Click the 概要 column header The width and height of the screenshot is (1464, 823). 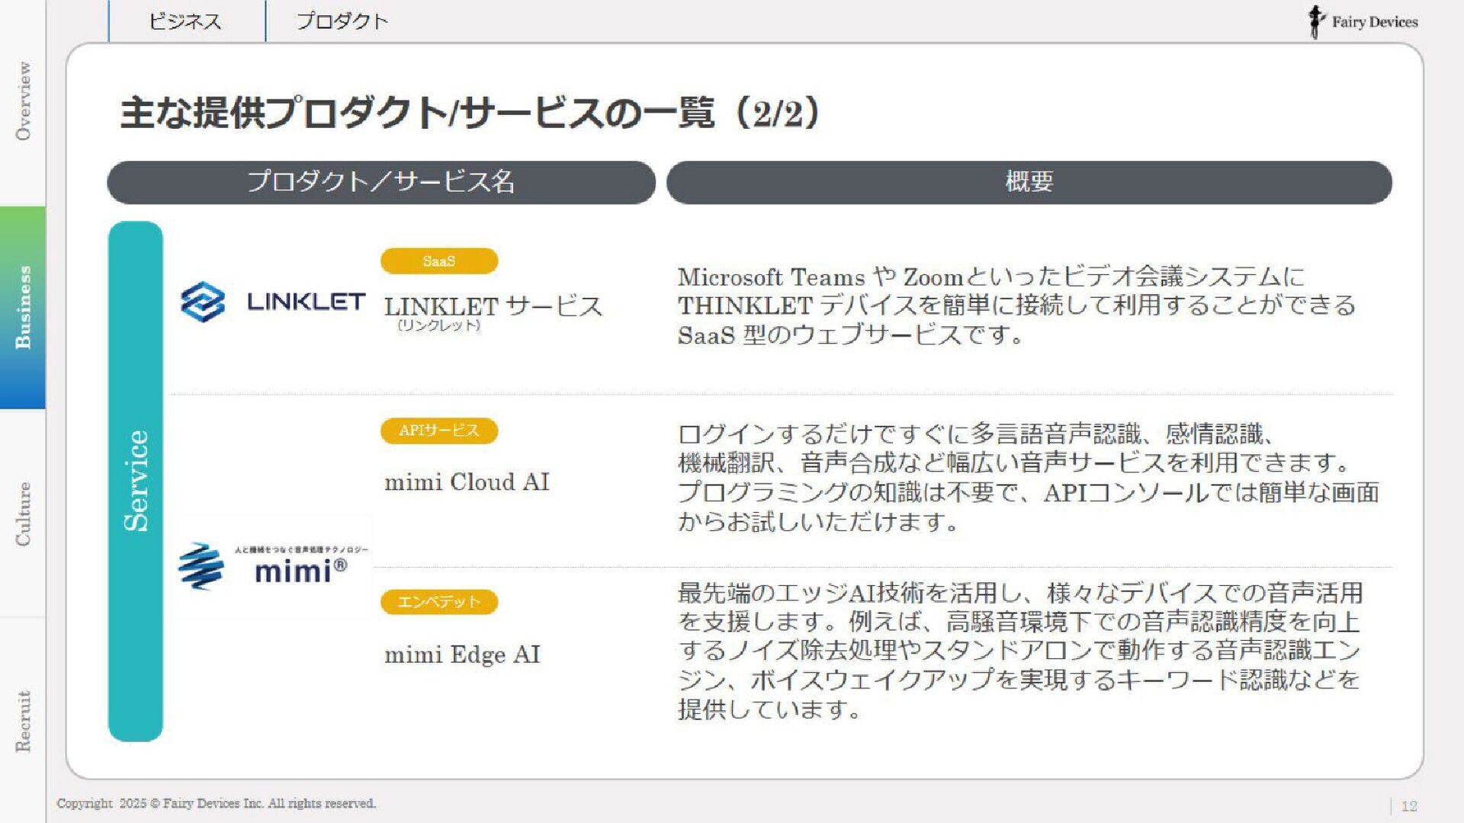pos(1029,182)
